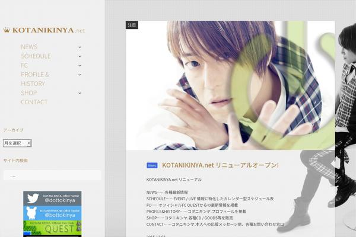
Task: Click the line starting with FC……オフィシャル
Action: [x=192, y=205]
